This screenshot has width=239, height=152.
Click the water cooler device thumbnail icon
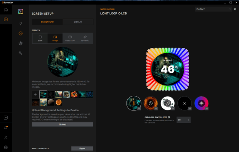20,12
